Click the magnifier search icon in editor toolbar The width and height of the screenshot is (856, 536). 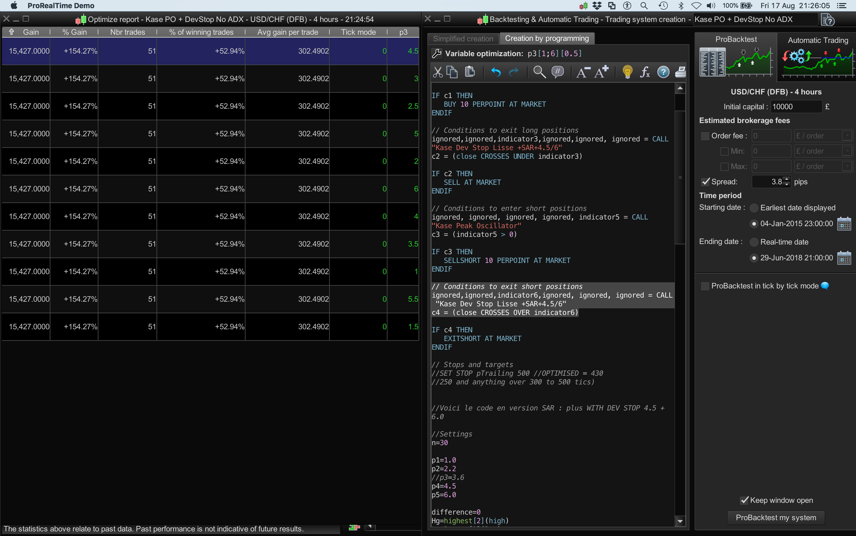(539, 72)
